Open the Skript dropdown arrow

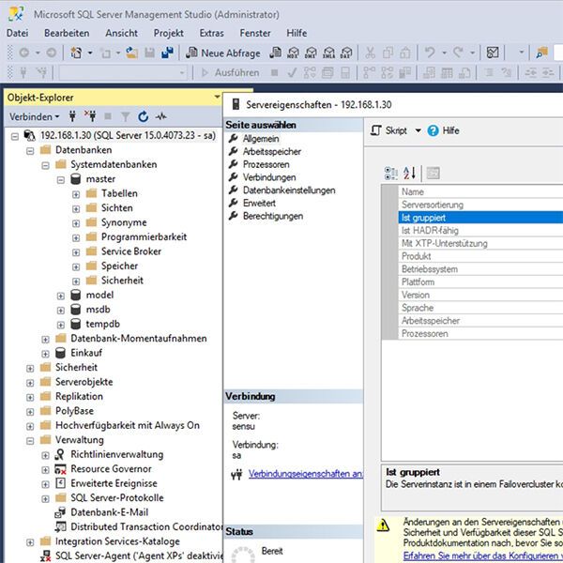click(x=418, y=130)
